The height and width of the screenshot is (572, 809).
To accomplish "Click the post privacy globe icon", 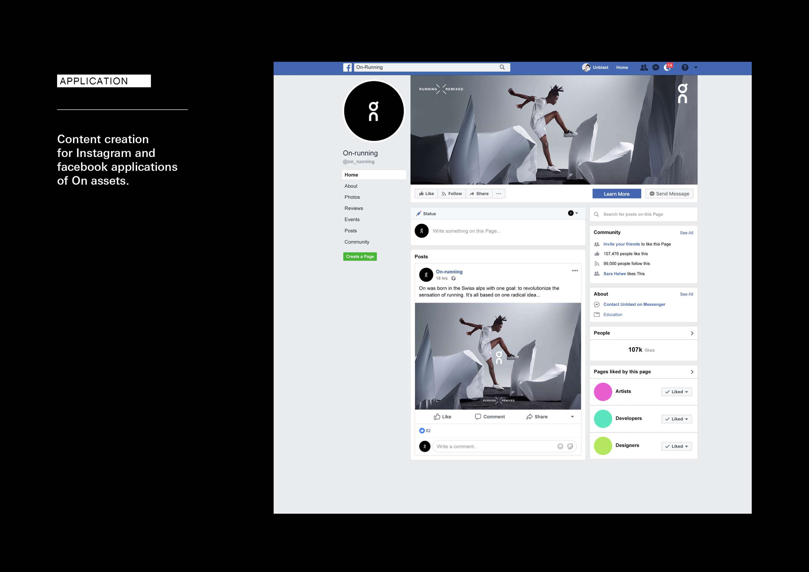I will pyautogui.click(x=454, y=278).
